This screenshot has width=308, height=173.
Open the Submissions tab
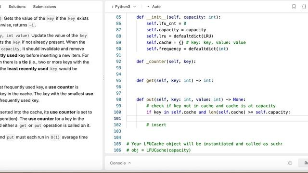point(44,7)
